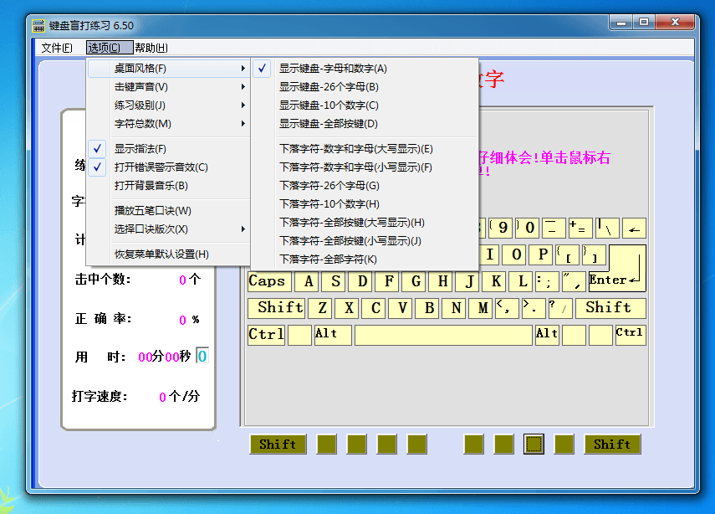715x514 pixels.
Task: Click the app icon in title bar
Action: 38,26
